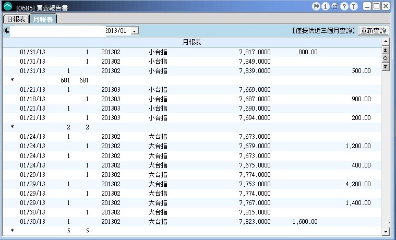396x240 pixels.
Task: Select the price cell 7,767.0000
Action: (255, 203)
